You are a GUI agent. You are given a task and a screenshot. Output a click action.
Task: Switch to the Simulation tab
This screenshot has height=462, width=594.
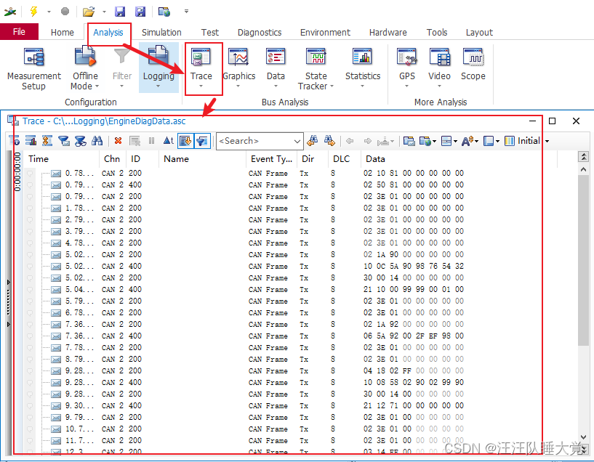tap(161, 33)
